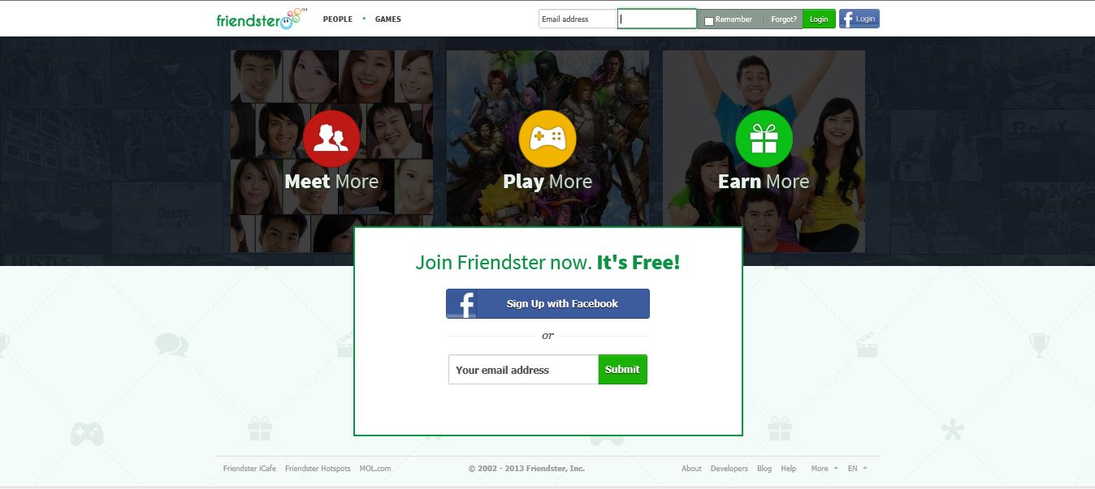The width and height of the screenshot is (1095, 489).
Task: Click the Your email address signup field
Action: [x=523, y=369]
